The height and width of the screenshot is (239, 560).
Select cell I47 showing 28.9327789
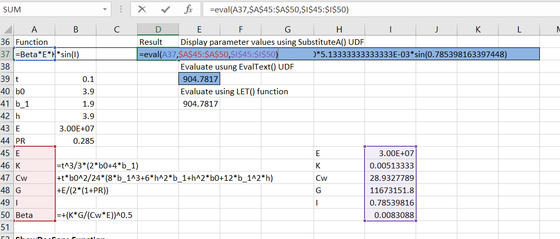(x=390, y=178)
